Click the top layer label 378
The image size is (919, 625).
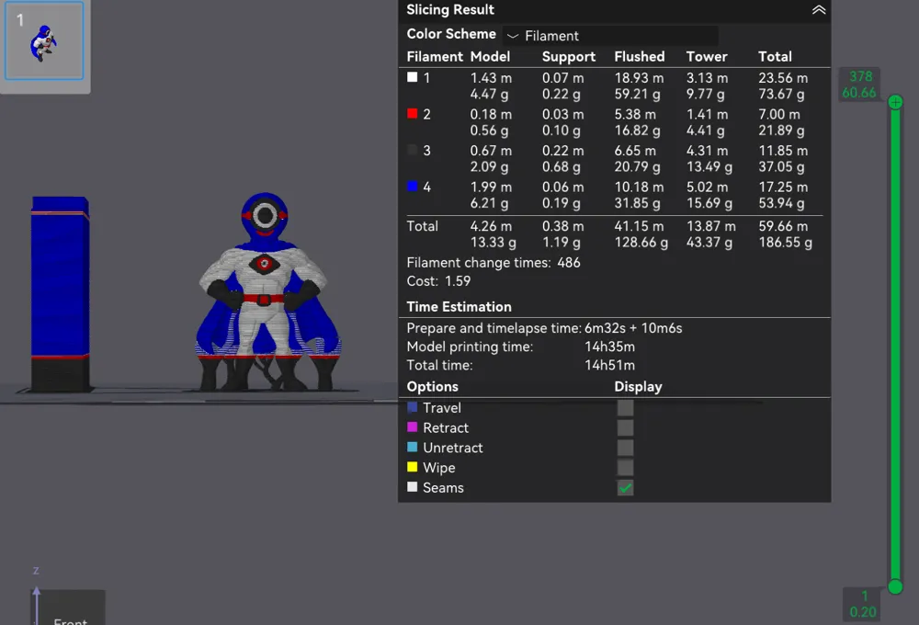(860, 76)
